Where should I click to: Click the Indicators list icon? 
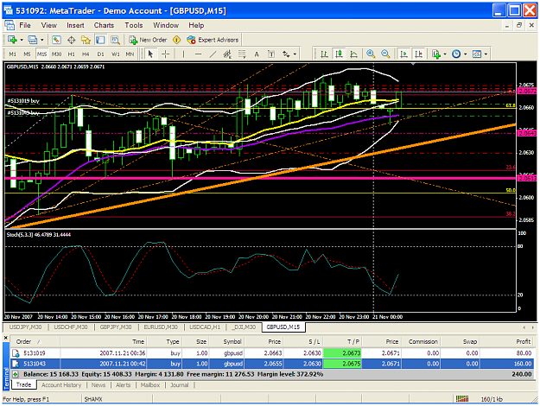tap(436, 54)
